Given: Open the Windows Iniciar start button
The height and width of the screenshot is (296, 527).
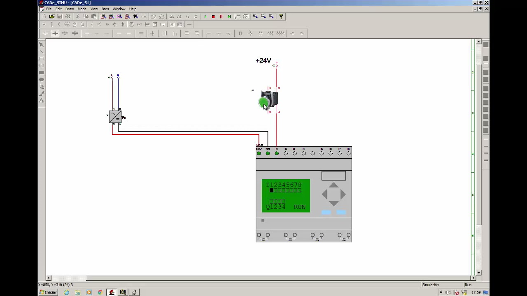Looking at the screenshot, I should [49, 292].
